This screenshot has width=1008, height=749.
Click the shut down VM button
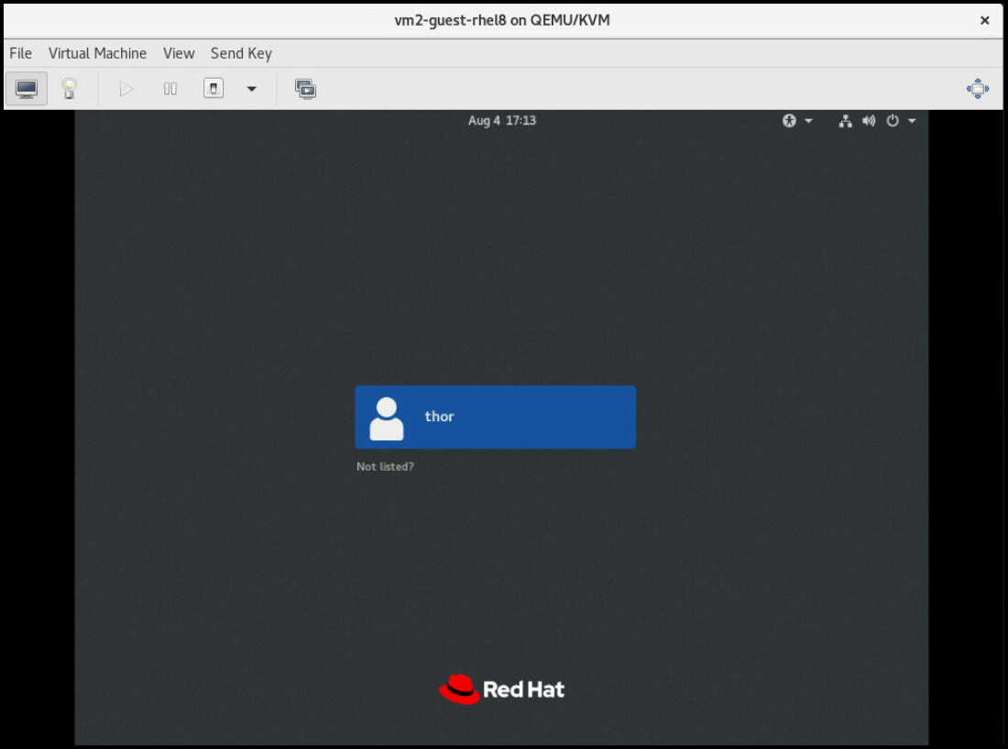[x=214, y=89]
